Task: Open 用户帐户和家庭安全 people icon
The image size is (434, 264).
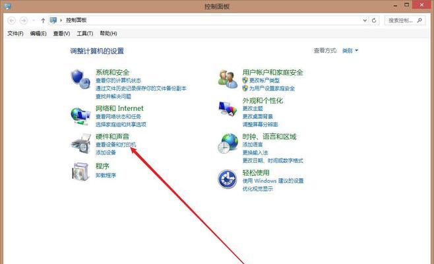Action: pyautogui.click(x=228, y=79)
